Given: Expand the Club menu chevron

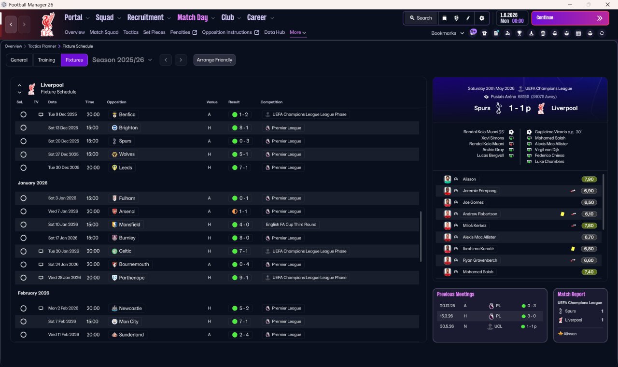Looking at the screenshot, I should pyautogui.click(x=239, y=18).
